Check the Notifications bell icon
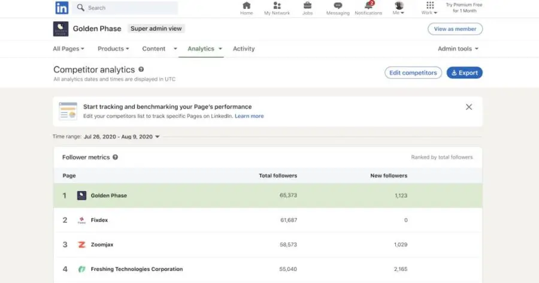539x283 pixels. (368, 5)
